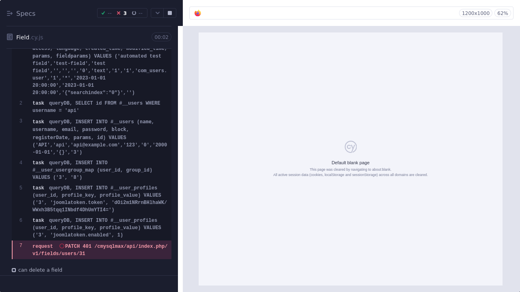This screenshot has height=292, width=520.
Task: Click the 1200x1000 viewport size badge
Action: (476, 13)
